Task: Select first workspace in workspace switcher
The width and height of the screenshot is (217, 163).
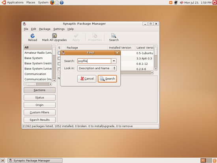Action: pos(203,161)
